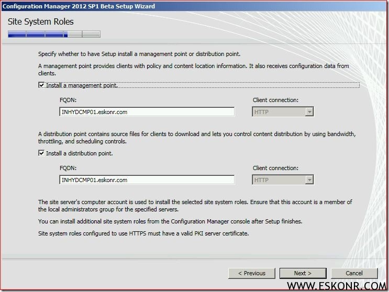Click the management point description paragraph
Screen dimensions: 389x292
[194, 70]
